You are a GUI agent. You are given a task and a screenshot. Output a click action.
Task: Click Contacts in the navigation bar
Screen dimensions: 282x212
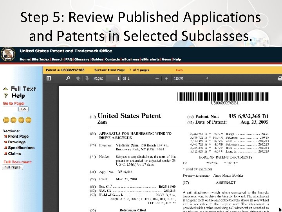(x=112, y=59)
